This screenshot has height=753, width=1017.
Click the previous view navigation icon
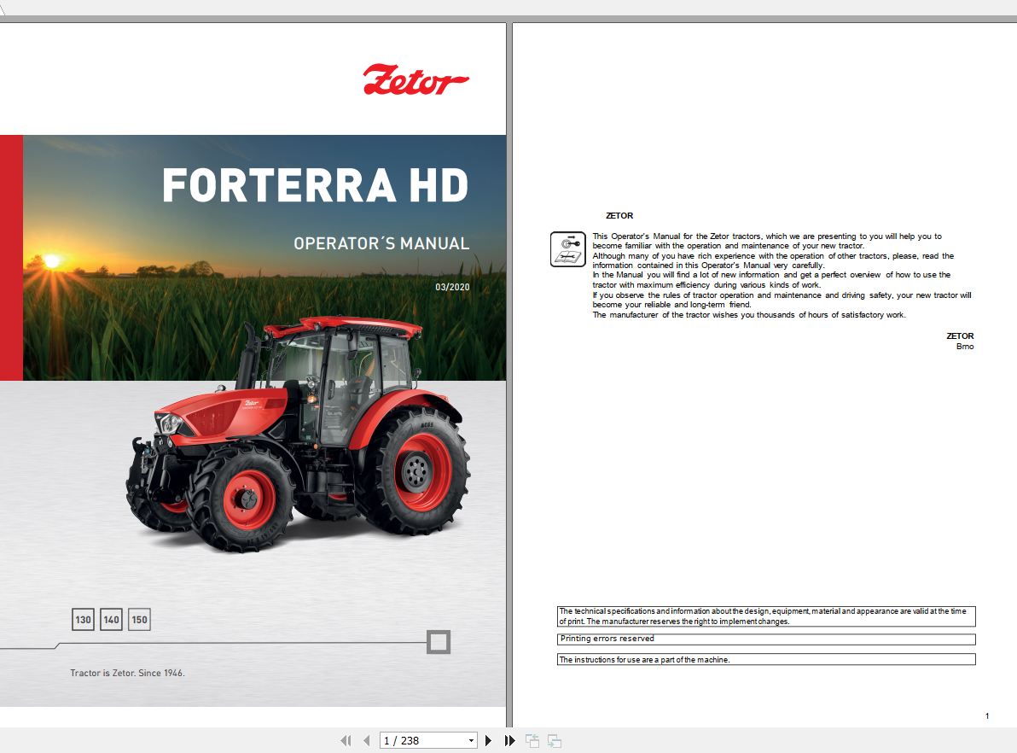pos(532,741)
